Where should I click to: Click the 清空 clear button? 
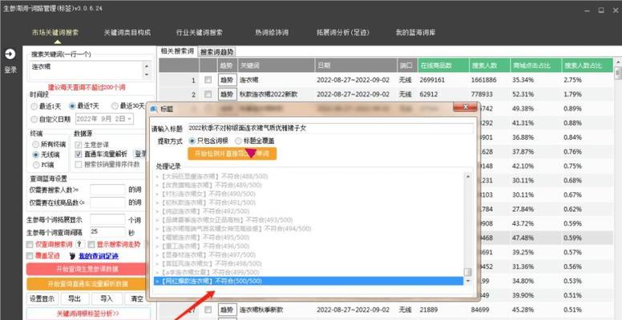point(137,298)
